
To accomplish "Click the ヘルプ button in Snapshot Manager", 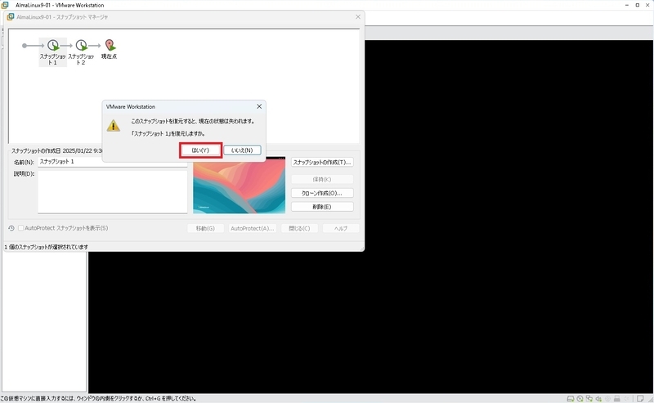I will coord(341,229).
